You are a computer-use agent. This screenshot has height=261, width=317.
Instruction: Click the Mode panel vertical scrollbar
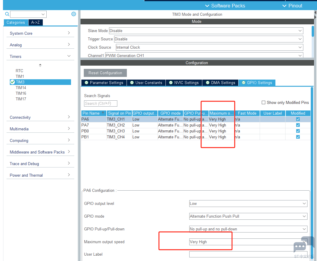pyautogui.click(x=313, y=31)
